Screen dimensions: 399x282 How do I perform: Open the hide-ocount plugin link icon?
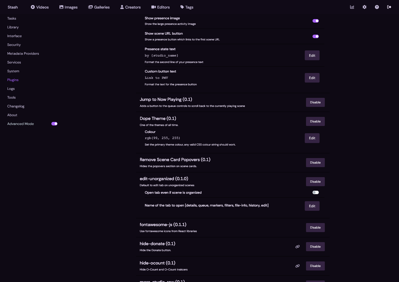297,266
